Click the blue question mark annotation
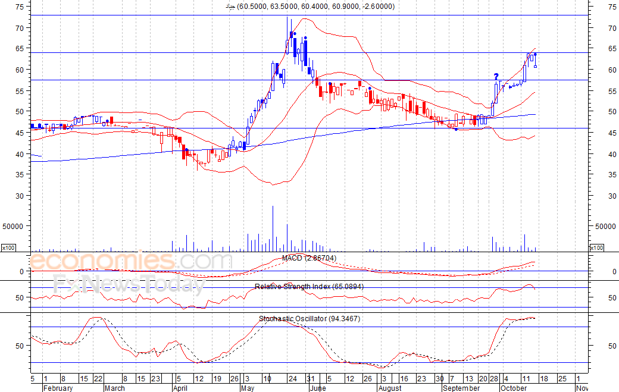The height and width of the screenshot is (392, 619). click(x=496, y=77)
